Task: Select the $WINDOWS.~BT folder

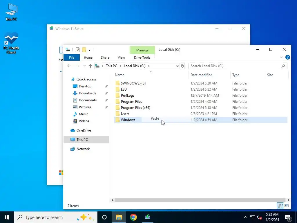Action: (133, 83)
